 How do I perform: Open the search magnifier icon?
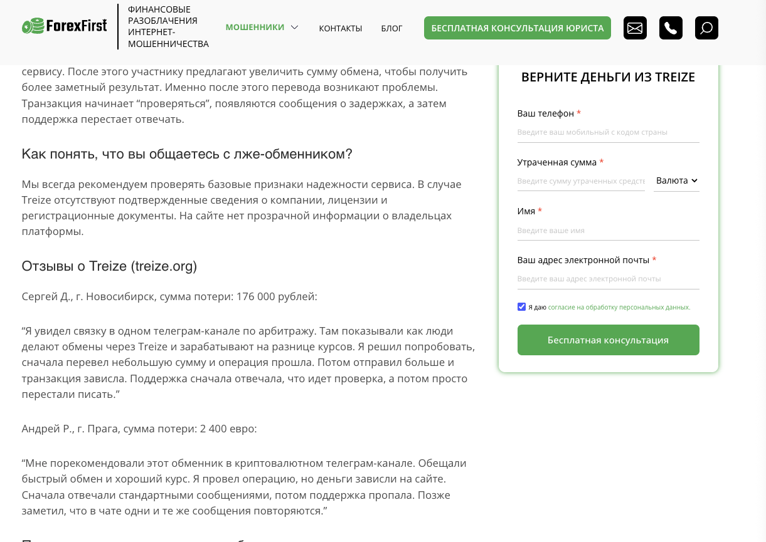(706, 28)
